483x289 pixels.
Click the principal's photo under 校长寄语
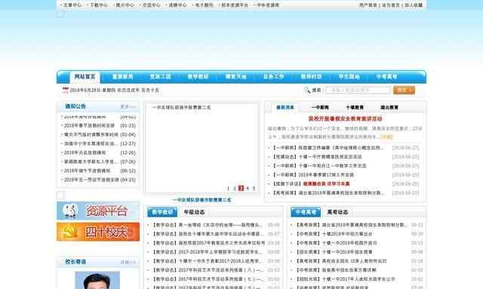click(x=97, y=280)
